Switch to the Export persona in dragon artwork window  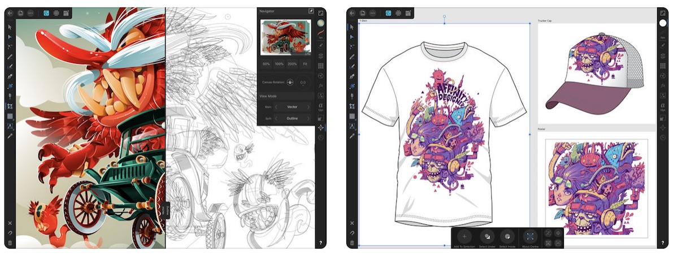66,12
